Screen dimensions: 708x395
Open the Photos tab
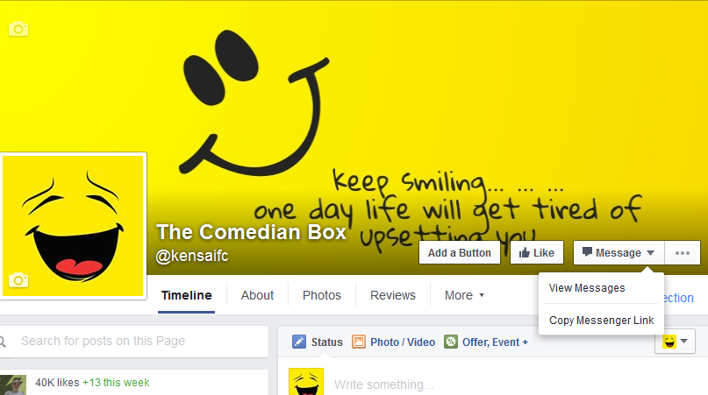pos(322,295)
